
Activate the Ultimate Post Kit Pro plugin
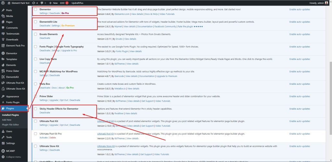[x=43, y=138]
